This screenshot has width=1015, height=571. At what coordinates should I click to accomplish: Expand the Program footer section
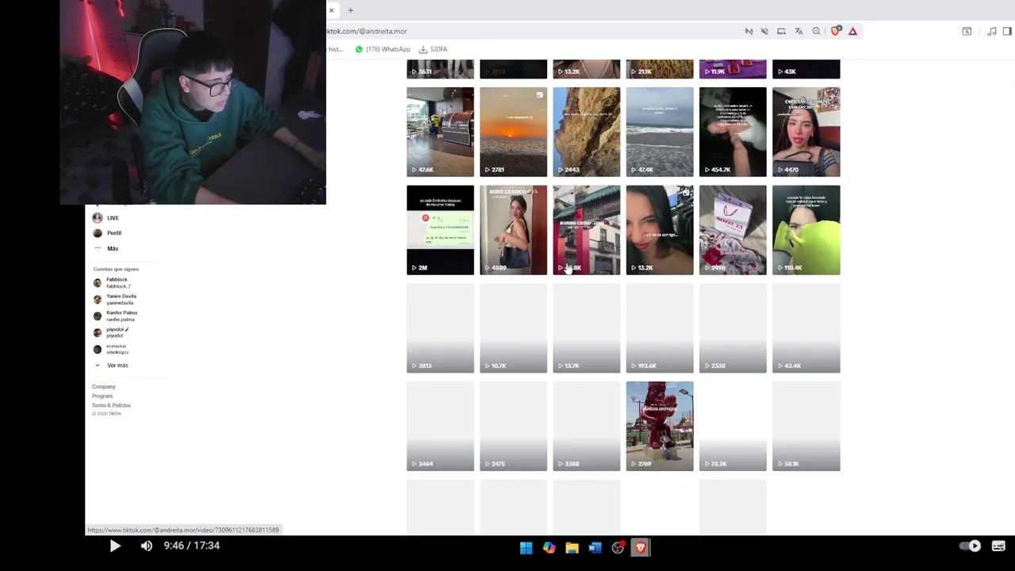coord(101,396)
